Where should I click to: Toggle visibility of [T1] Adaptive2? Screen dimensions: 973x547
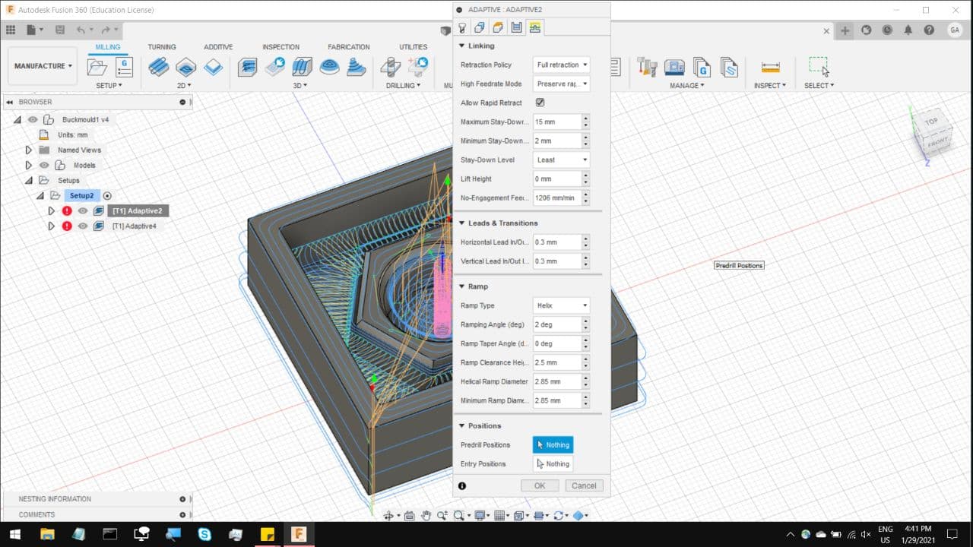pos(83,210)
